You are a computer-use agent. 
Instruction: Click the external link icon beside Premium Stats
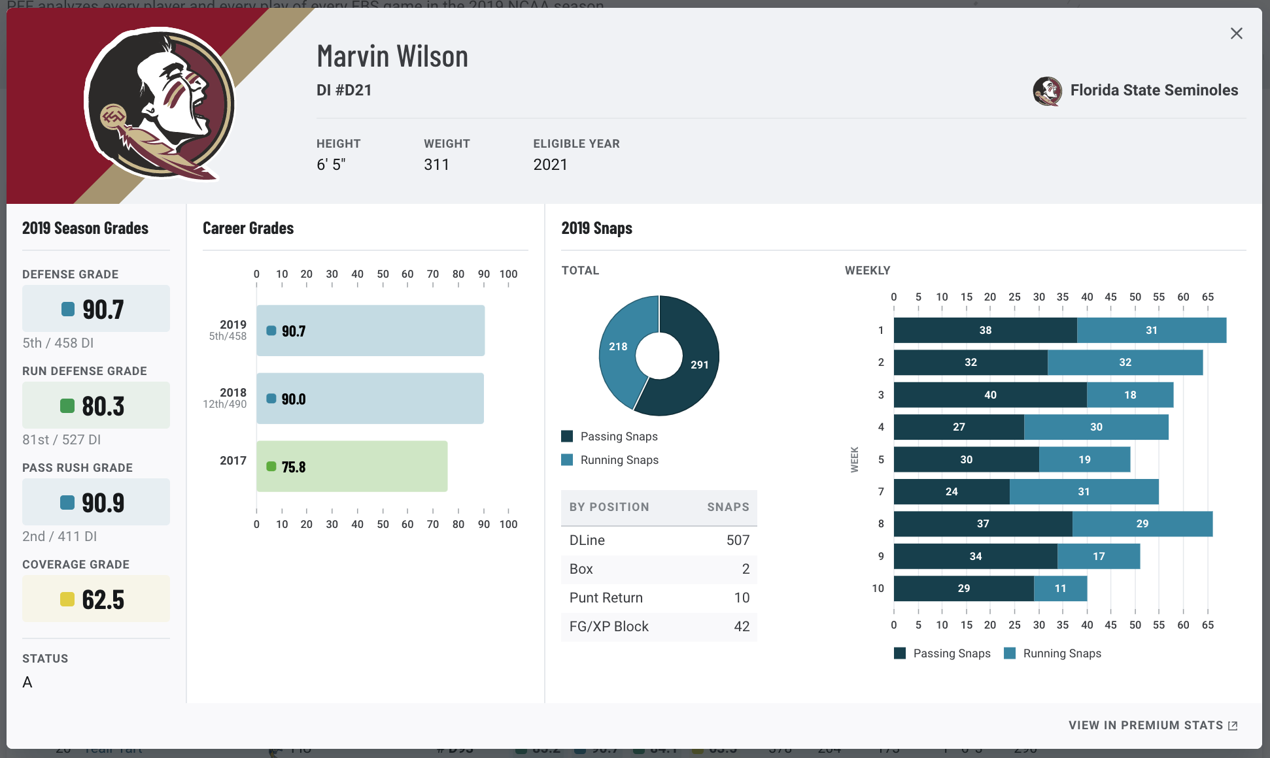[1233, 725]
